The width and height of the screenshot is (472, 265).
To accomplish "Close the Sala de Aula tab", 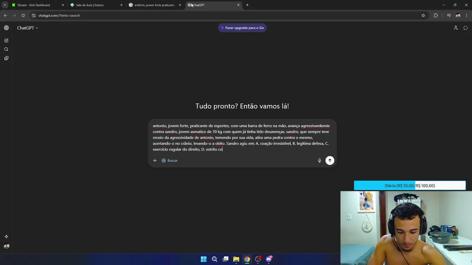I will [121, 5].
